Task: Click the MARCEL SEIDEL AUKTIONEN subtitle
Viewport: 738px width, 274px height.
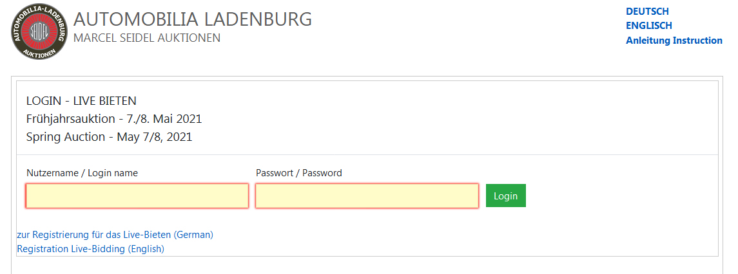Action: pyautogui.click(x=147, y=38)
